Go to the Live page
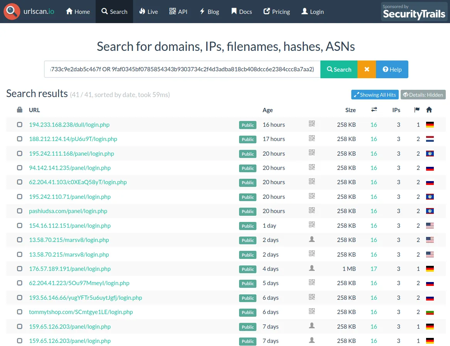Image resolution: width=450 pixels, height=346 pixels. [148, 12]
